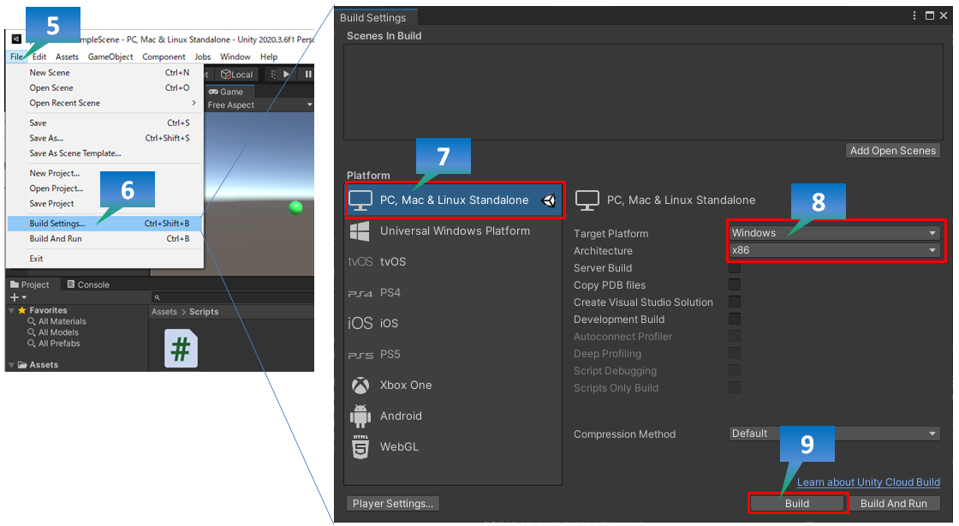Choose Save Project menu entry

[105, 204]
